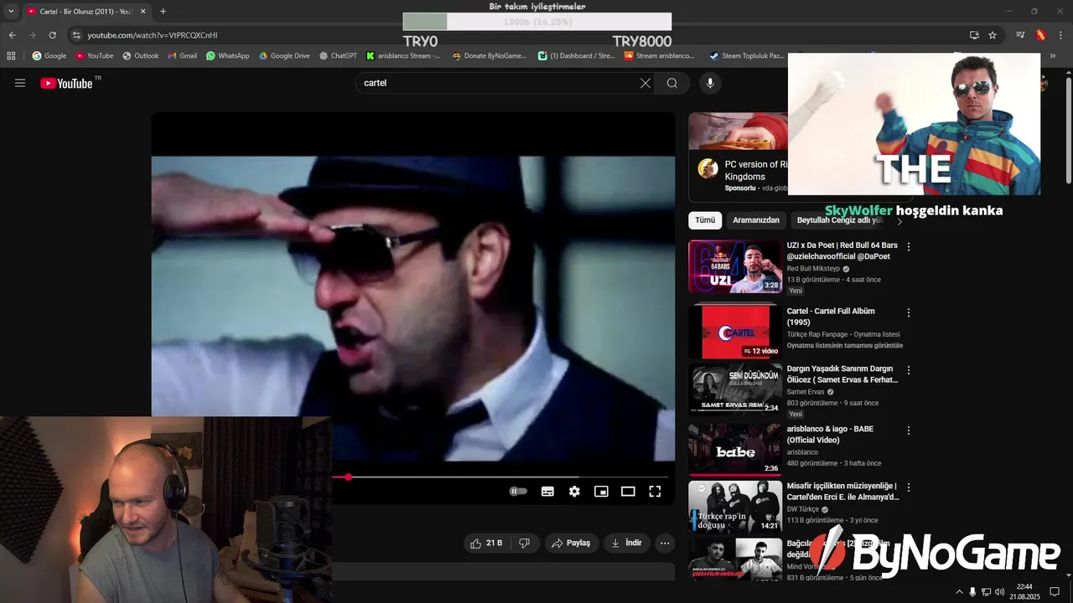Click the İndir download button
Viewport: 1073px width, 603px height.
[x=626, y=543]
